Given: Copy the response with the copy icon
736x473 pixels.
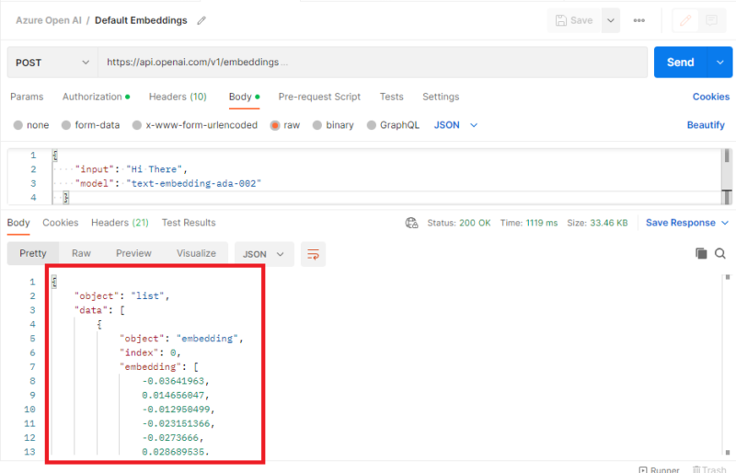Looking at the screenshot, I should 701,253.
